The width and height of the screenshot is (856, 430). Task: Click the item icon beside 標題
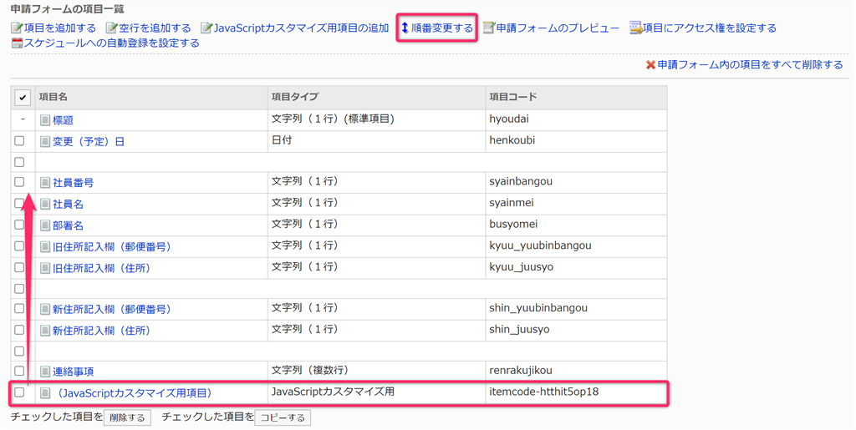(45, 120)
